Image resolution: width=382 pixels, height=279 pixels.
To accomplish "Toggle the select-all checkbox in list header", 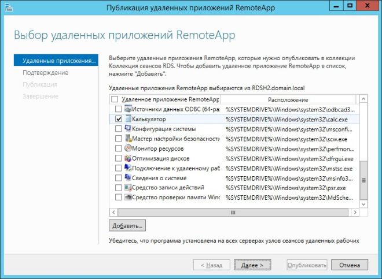I will tap(113, 99).
